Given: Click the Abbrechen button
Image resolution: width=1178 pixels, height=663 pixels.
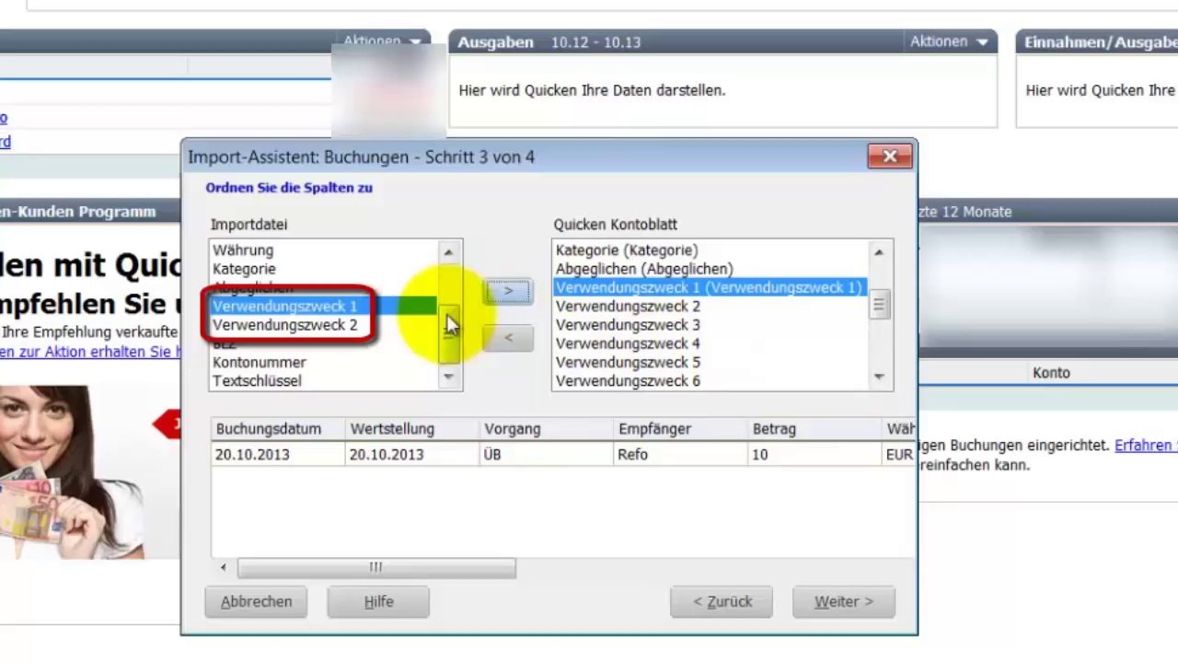Looking at the screenshot, I should [x=256, y=601].
